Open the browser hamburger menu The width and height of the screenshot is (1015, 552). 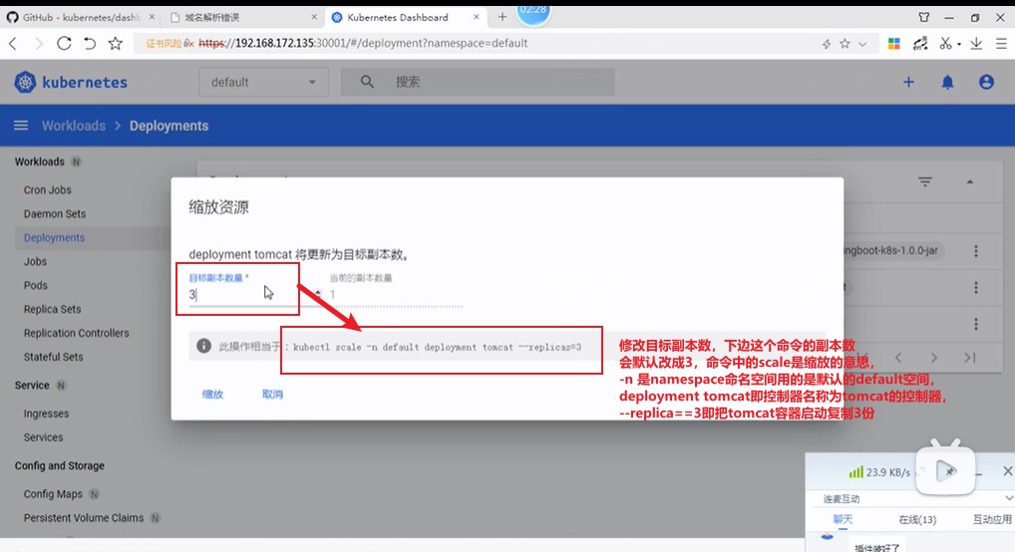click(x=1001, y=44)
